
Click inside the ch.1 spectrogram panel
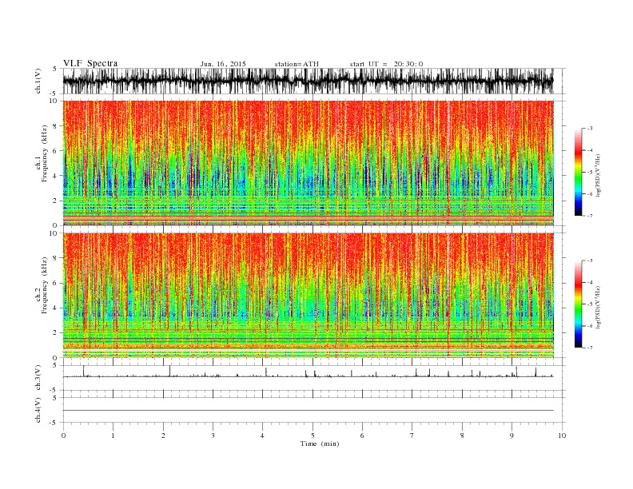pyautogui.click(x=308, y=163)
